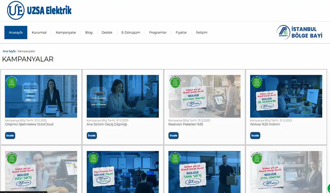Screen dimensions: 330x193
Task: Open the Kurumsal menu
Action: tap(39, 33)
